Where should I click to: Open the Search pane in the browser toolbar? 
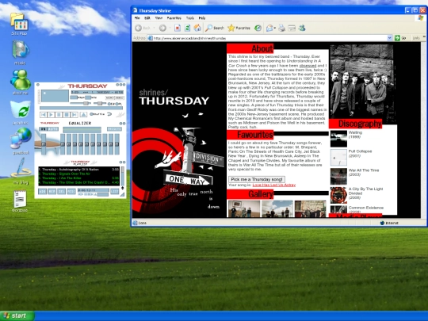[x=215, y=28]
